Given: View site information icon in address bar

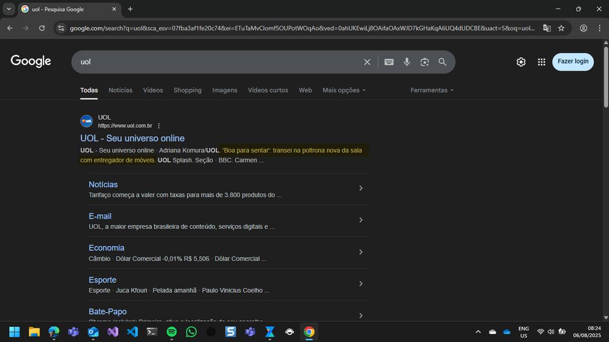Looking at the screenshot, I should tap(61, 28).
